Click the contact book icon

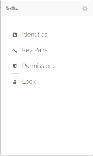pos(15,35)
